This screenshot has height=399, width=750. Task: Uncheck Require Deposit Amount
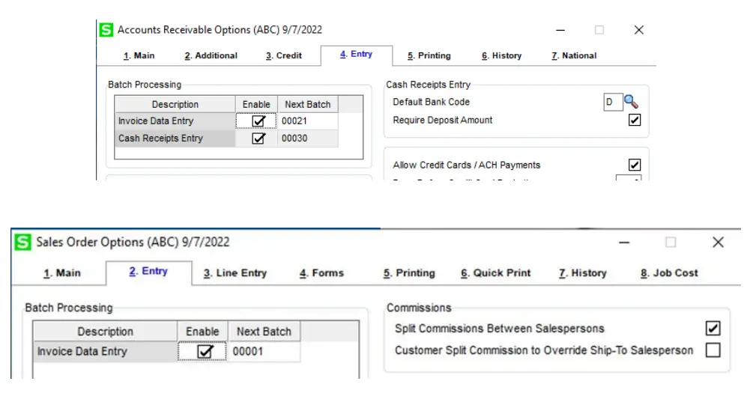(635, 120)
